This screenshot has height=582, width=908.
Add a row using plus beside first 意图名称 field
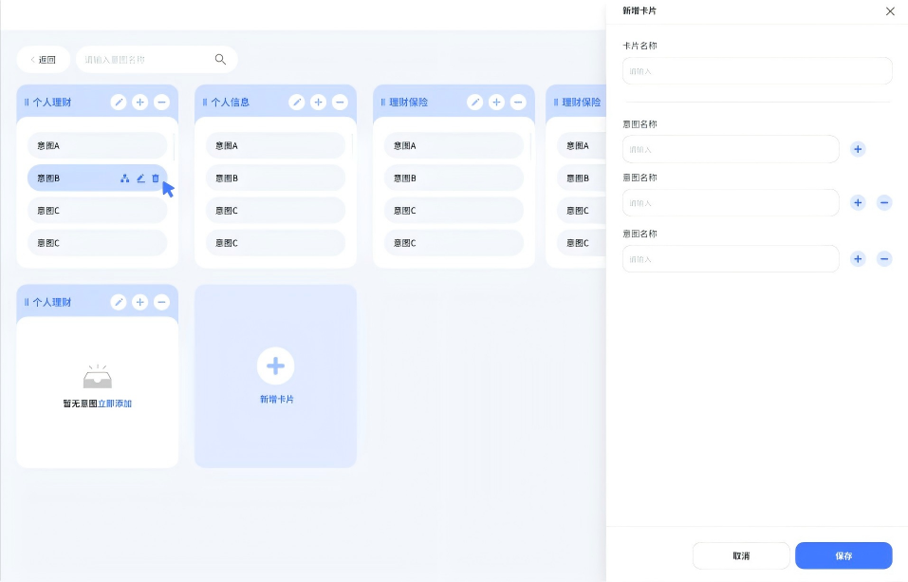pos(858,149)
